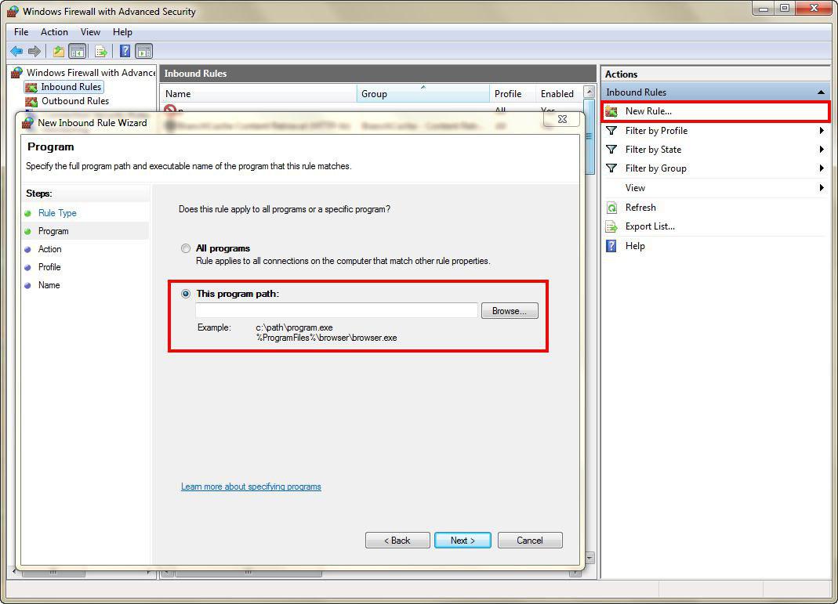Click the < Back button in the wizard
Image resolution: width=838 pixels, height=604 pixels.
click(397, 541)
